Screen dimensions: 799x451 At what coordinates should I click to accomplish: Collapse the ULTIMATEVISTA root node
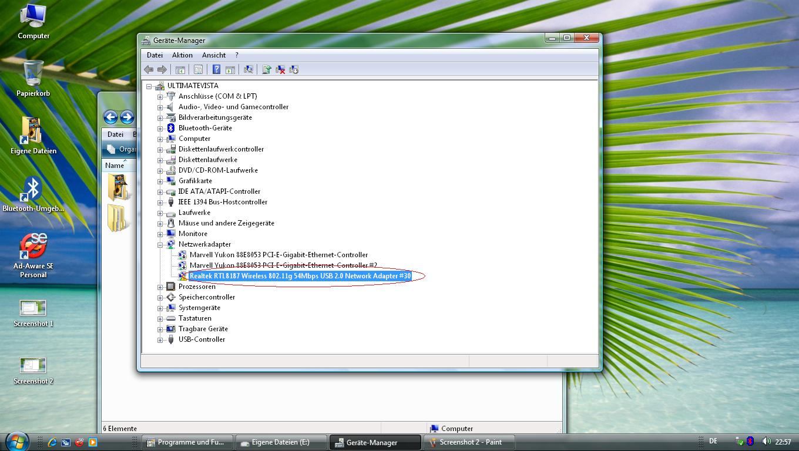[x=149, y=86]
